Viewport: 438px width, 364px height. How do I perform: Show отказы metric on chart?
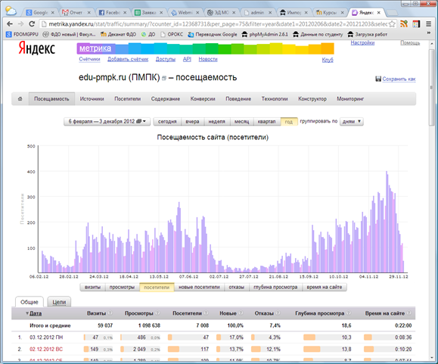[237, 287]
